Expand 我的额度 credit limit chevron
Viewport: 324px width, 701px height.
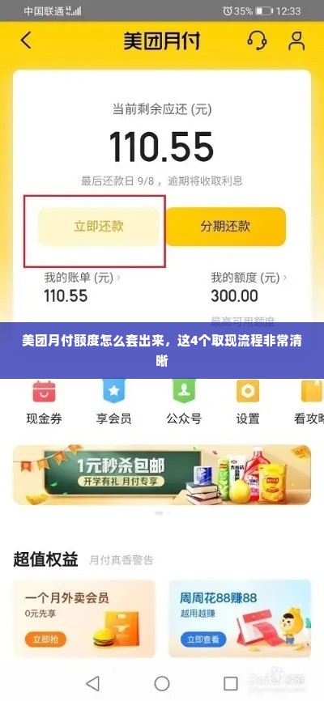click(285, 278)
